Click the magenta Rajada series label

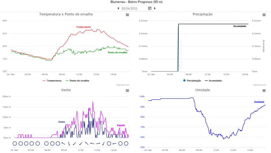121,125
